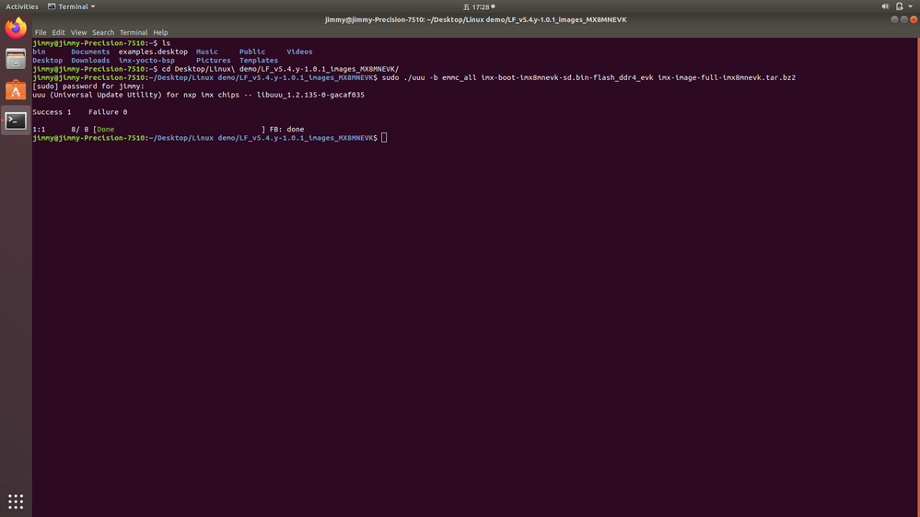Maximize the terminal window

[x=903, y=19]
